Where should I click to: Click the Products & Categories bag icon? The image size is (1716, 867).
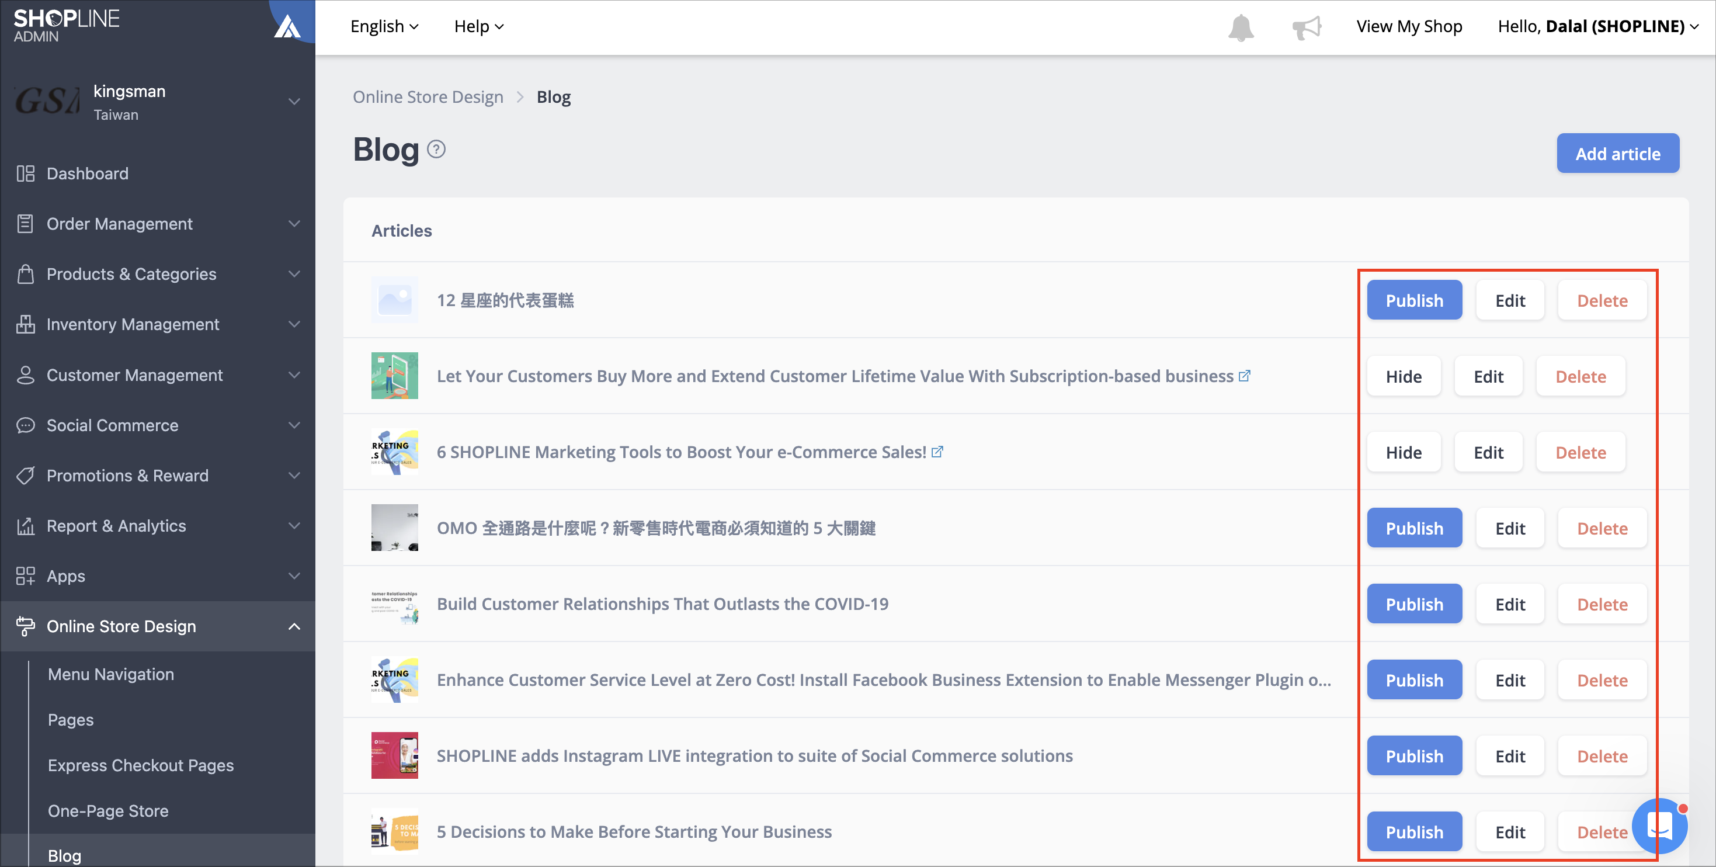[x=25, y=274]
